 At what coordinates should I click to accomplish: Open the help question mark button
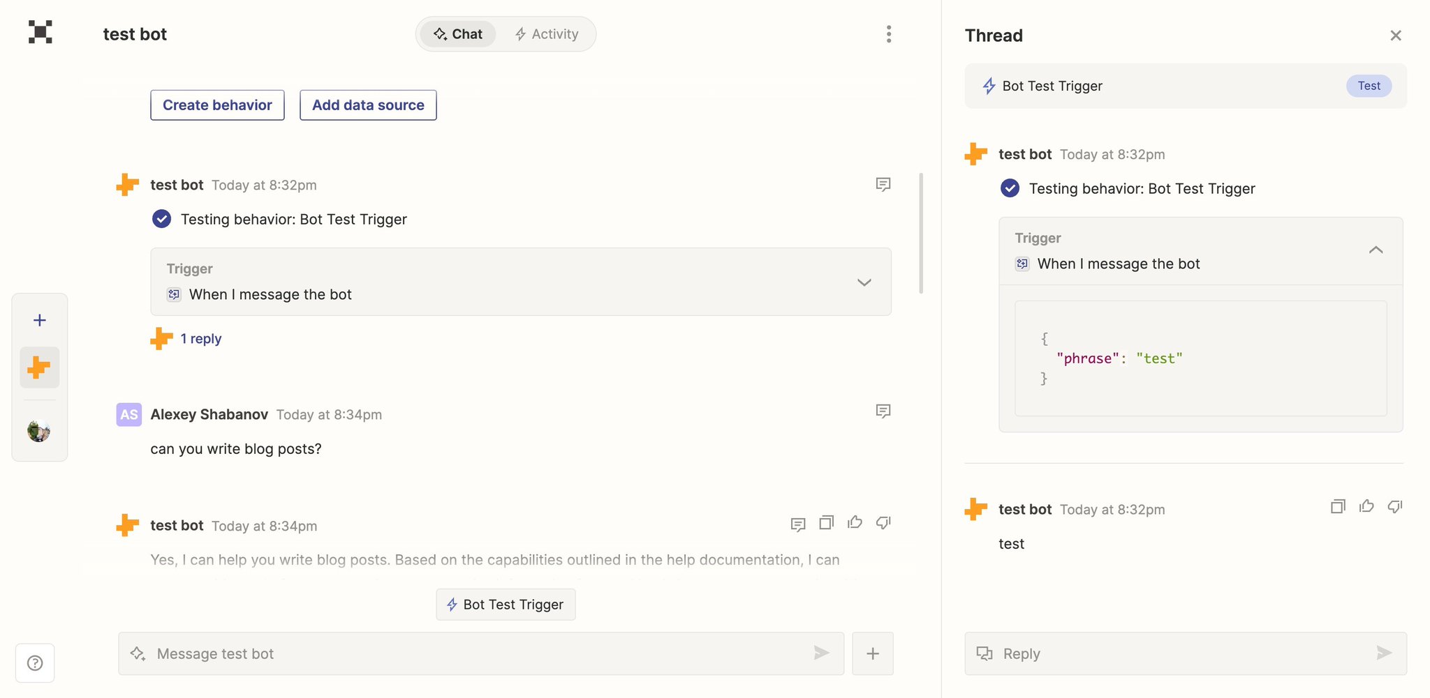[35, 663]
